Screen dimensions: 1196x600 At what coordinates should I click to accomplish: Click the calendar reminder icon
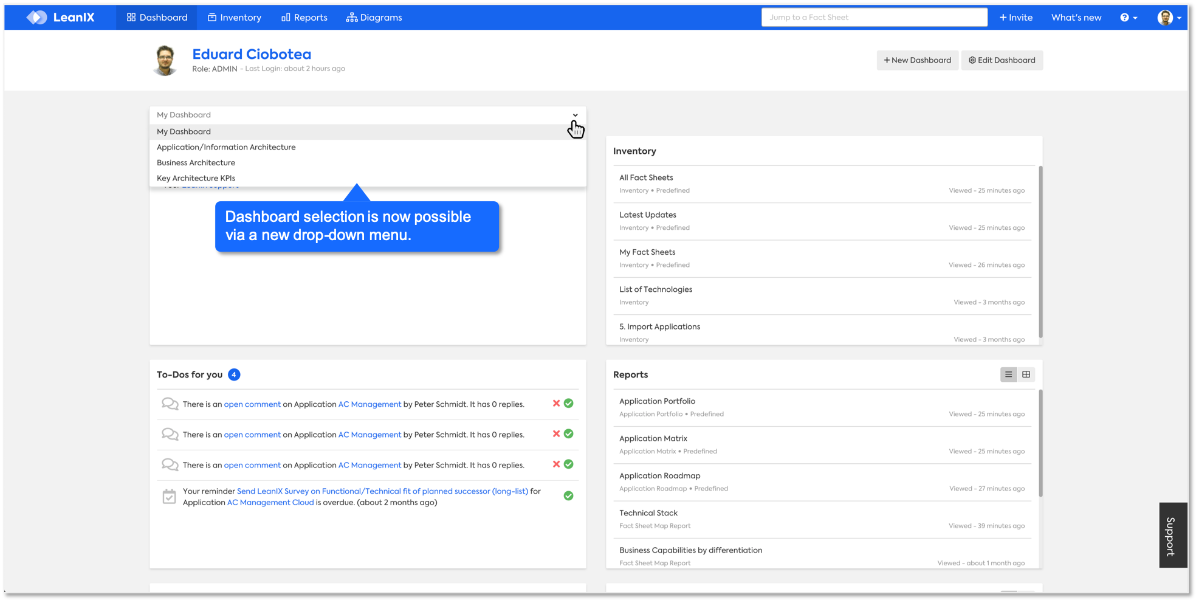point(169,497)
